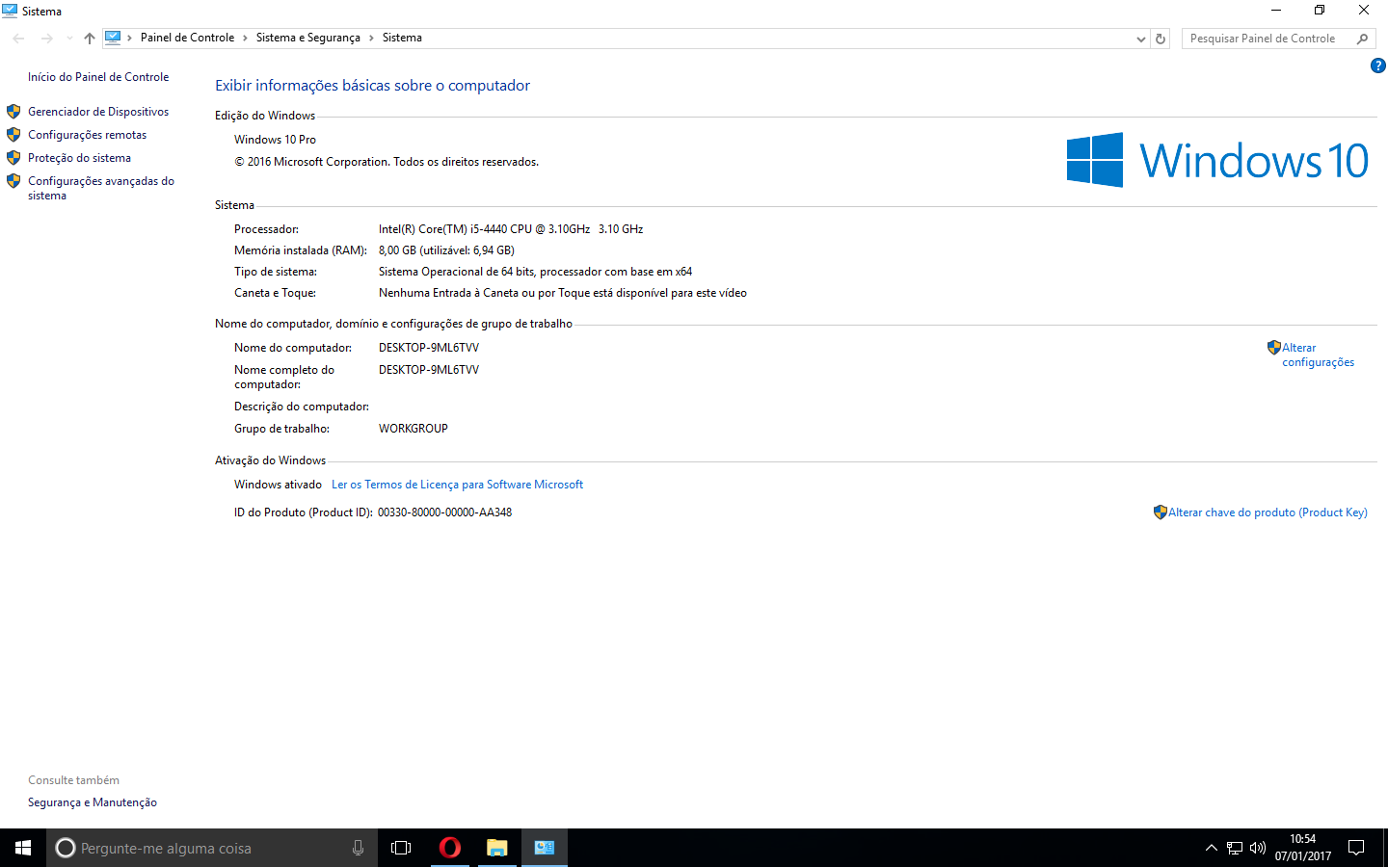The width and height of the screenshot is (1388, 867).
Task: Expand chevron after Sistema e Segurança
Action: tap(371, 39)
